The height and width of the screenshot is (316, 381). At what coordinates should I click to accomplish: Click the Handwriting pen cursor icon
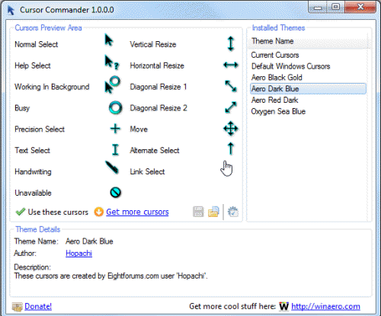(x=112, y=168)
